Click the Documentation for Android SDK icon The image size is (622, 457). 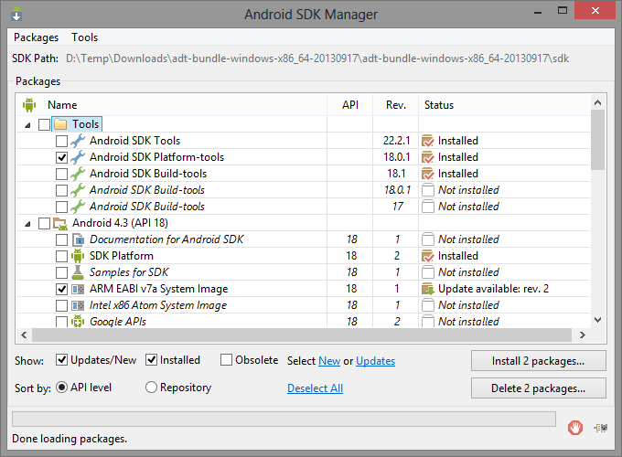[x=78, y=239]
